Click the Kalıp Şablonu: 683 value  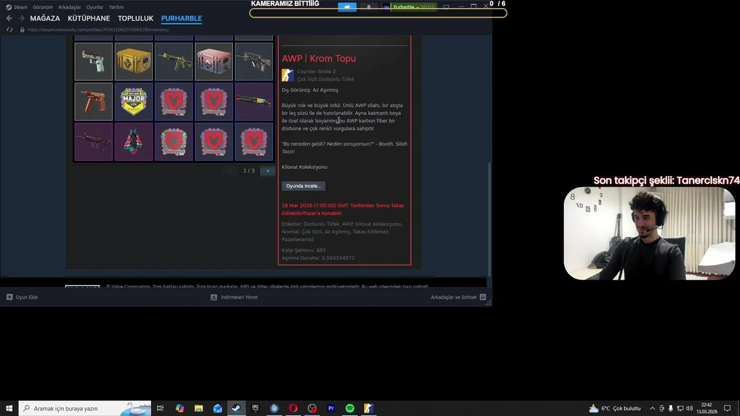pos(304,250)
